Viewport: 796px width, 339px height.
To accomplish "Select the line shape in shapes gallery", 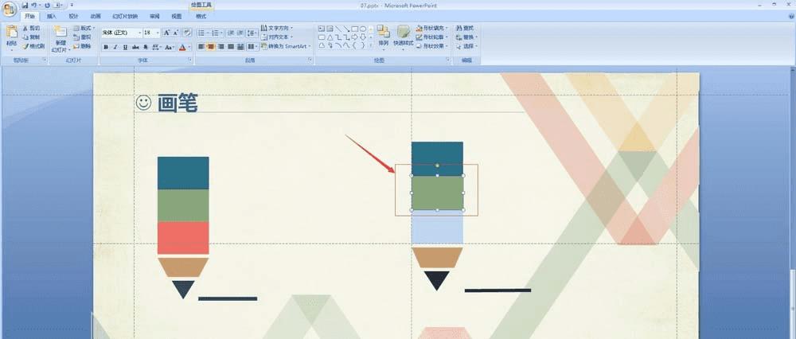I will pos(338,29).
